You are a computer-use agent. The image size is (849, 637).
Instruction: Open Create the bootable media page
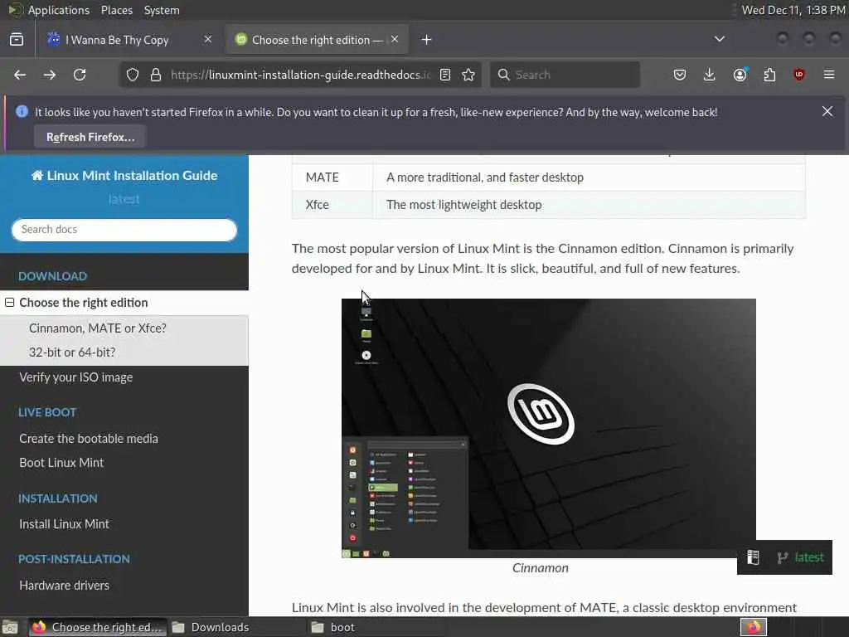click(x=89, y=439)
